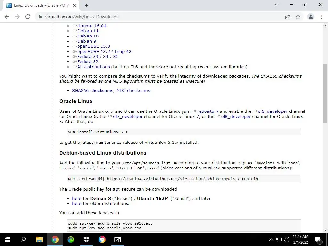Image resolution: width=328 pixels, height=246 pixels.
Task: Click the scrollbar down arrow
Action: pos(325,230)
